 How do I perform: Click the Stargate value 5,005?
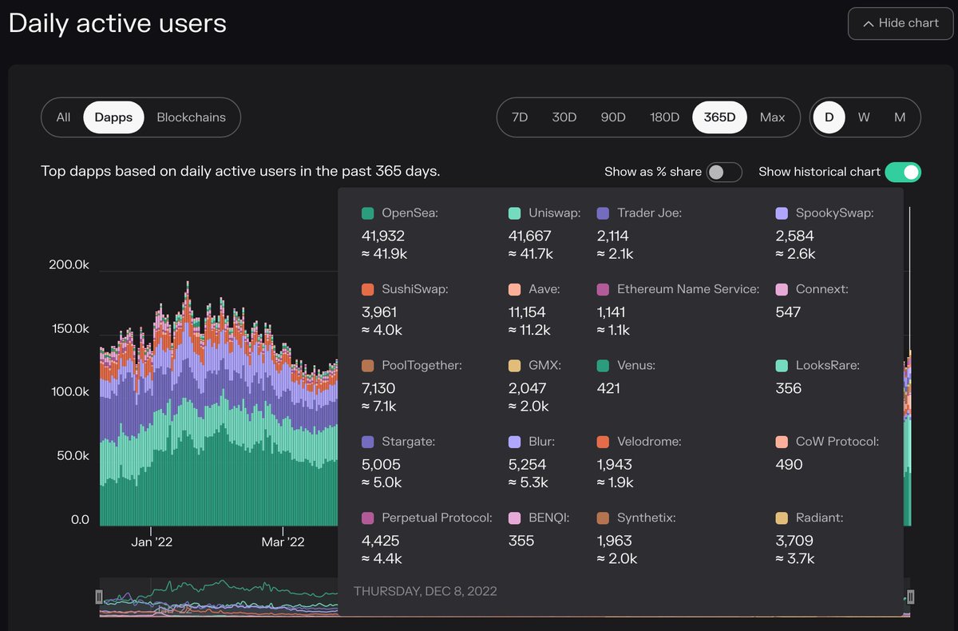coord(381,464)
